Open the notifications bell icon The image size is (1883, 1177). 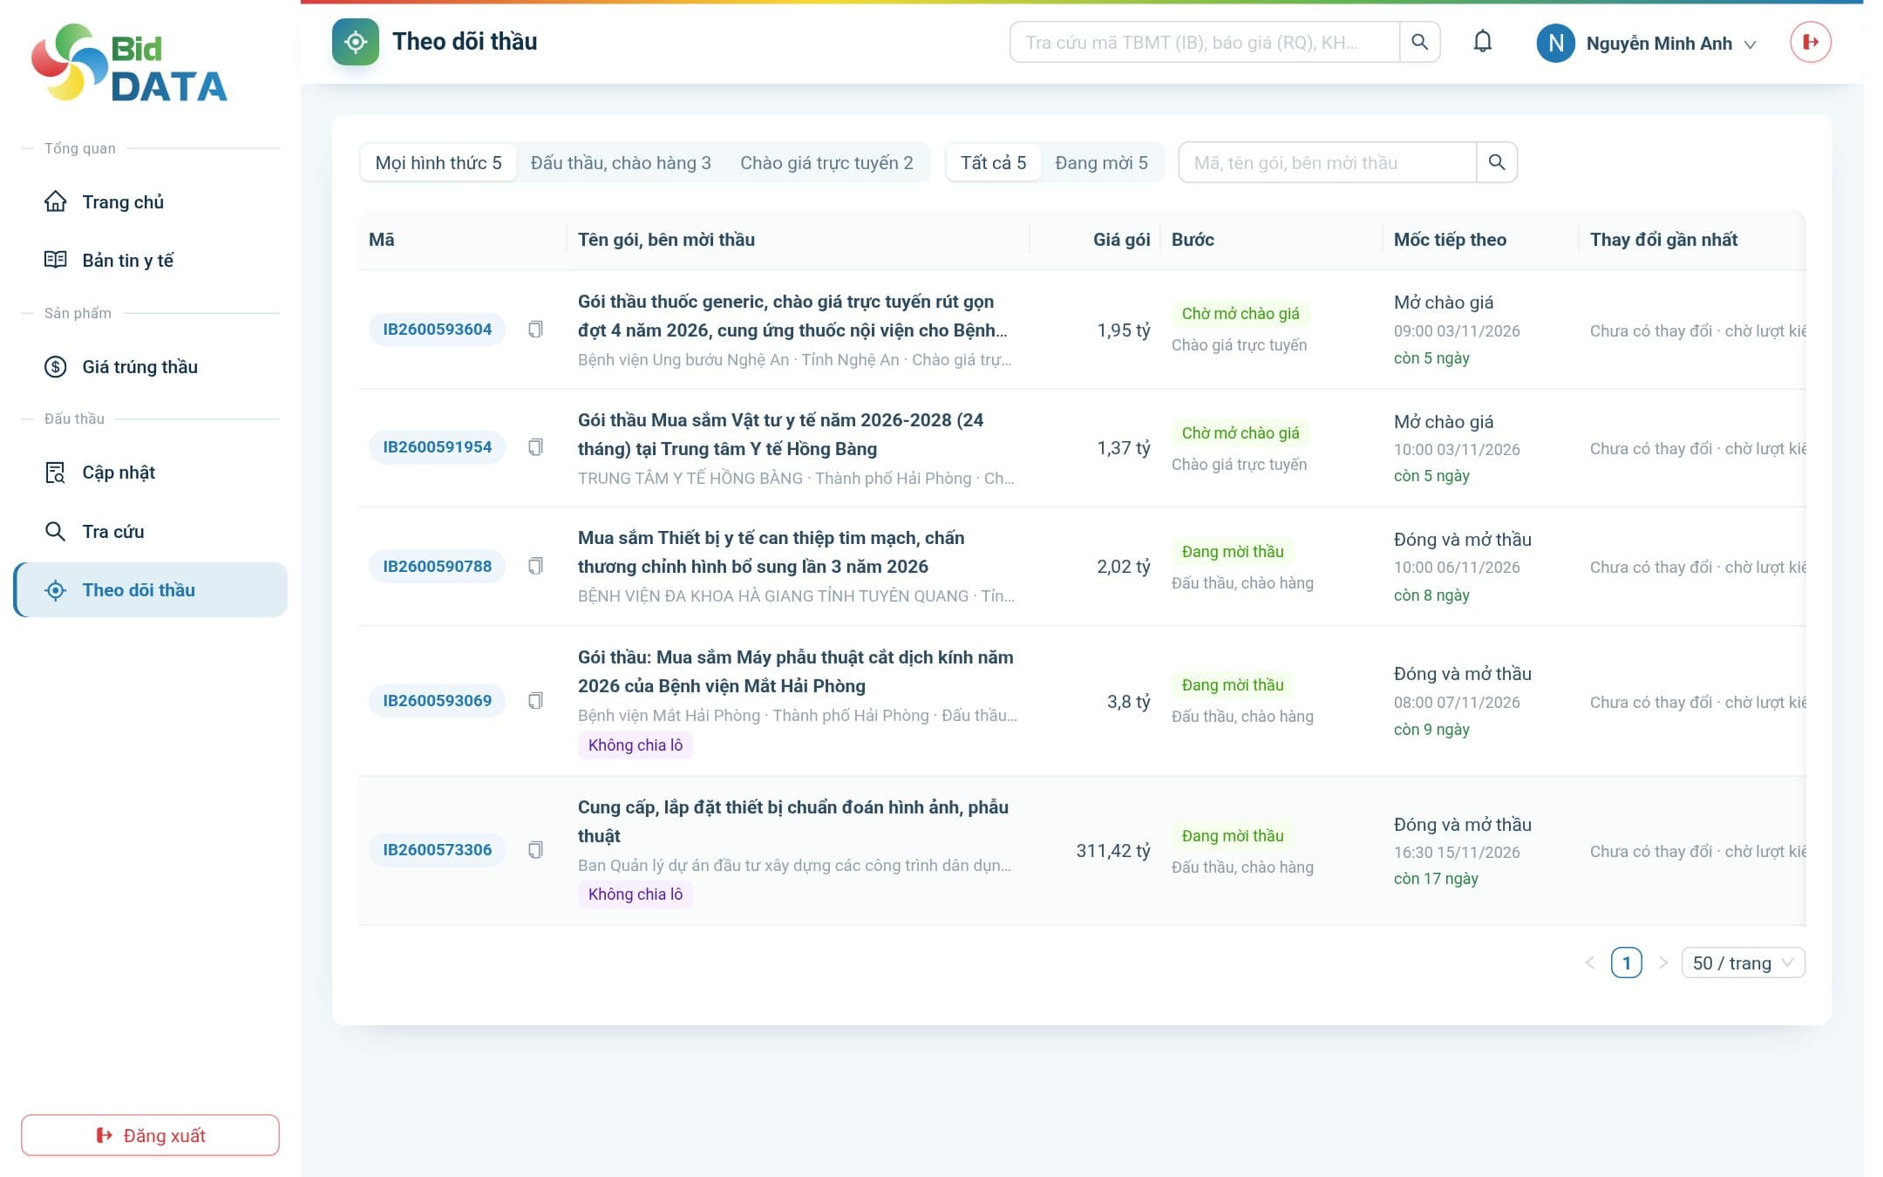(x=1482, y=42)
